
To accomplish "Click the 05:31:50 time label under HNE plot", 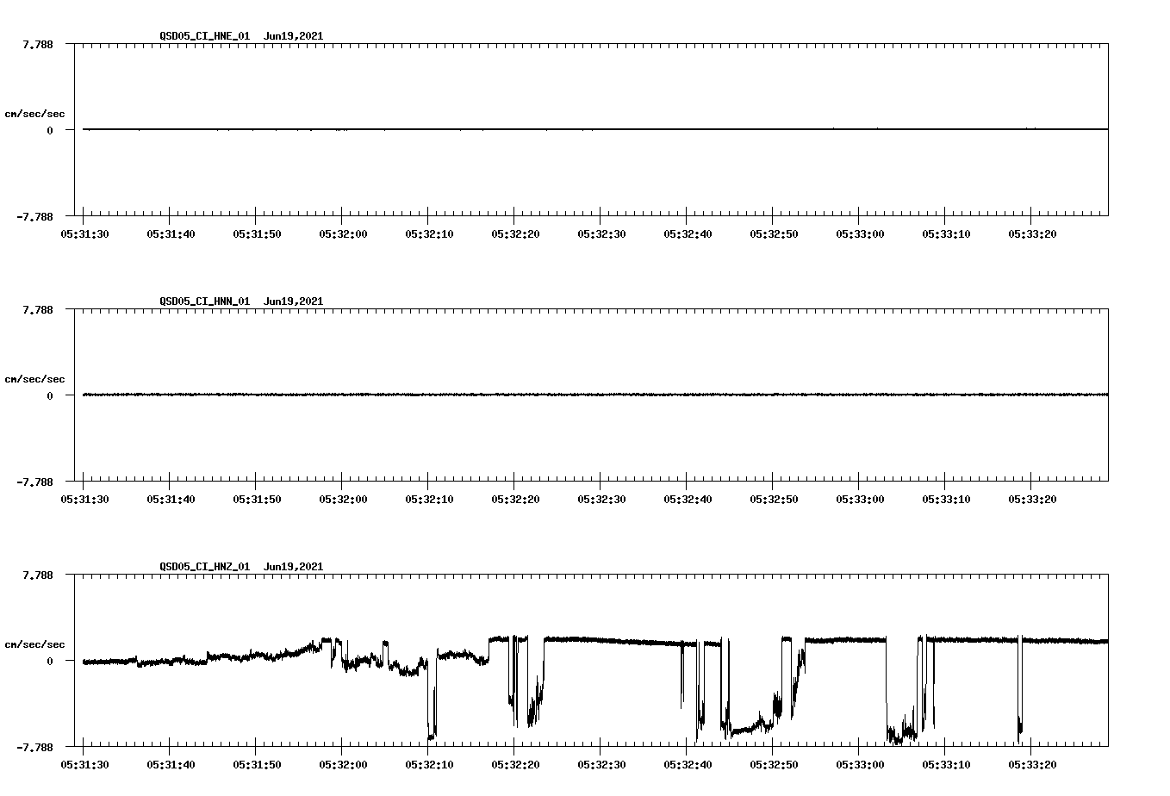I will (x=257, y=233).
